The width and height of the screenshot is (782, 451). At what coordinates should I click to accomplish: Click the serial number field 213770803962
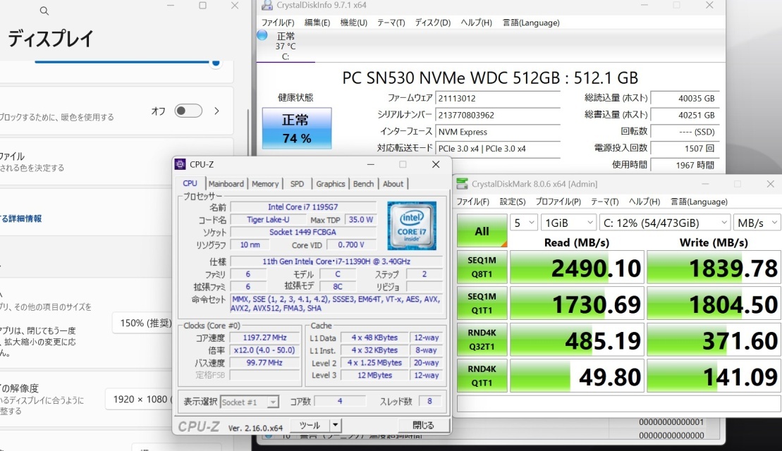498,115
